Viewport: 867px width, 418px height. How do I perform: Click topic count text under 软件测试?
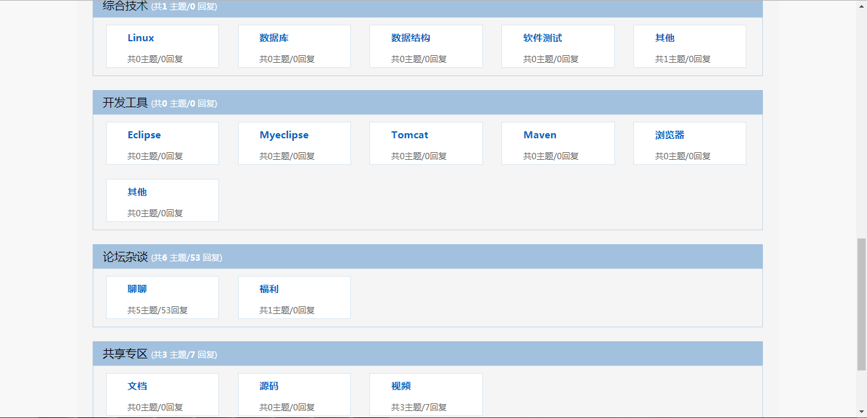pyautogui.click(x=551, y=59)
